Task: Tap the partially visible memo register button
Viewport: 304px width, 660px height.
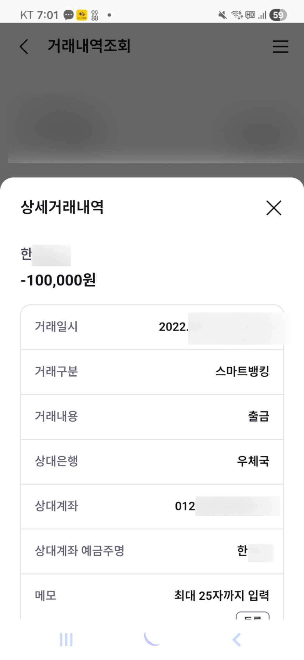Action: pyautogui.click(x=253, y=616)
